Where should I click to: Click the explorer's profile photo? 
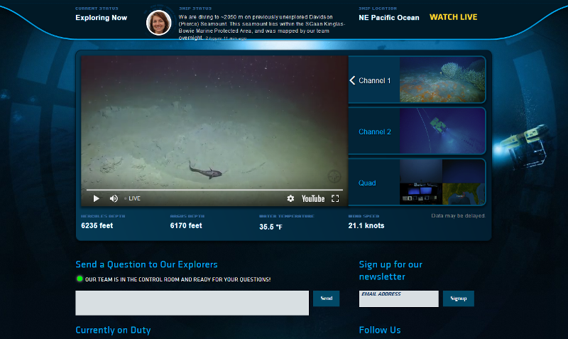(x=158, y=23)
